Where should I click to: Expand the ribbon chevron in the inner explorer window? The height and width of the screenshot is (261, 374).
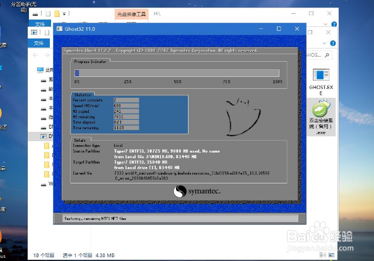pos(324,43)
